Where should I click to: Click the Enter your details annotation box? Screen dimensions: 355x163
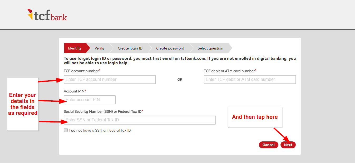[23, 104]
